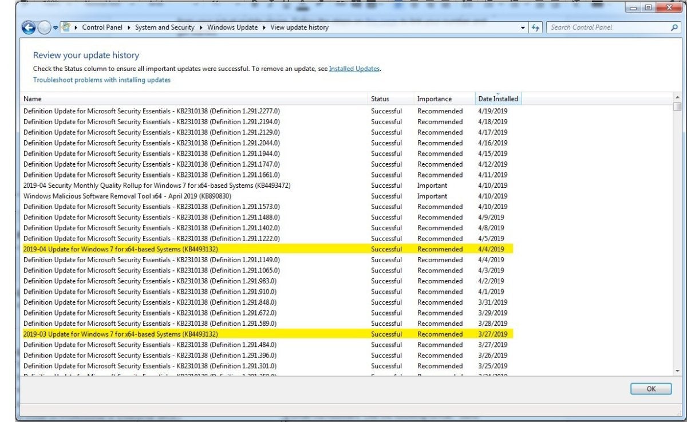
Task: Open the Installed Updates link
Action: (x=354, y=69)
